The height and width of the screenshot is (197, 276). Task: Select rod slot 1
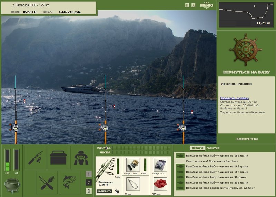coord(89,174)
